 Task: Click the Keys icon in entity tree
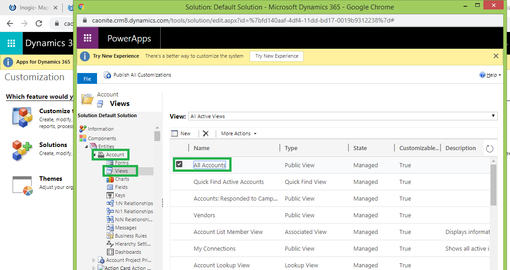coord(110,195)
